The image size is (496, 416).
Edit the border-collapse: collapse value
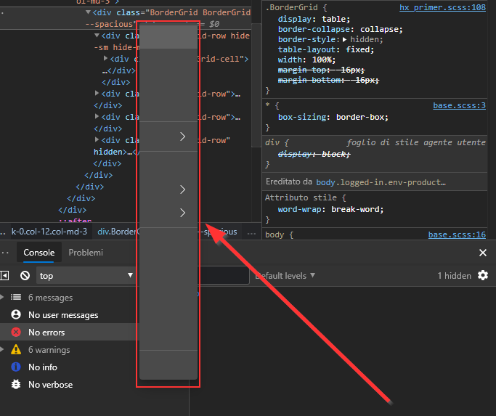tap(381, 29)
